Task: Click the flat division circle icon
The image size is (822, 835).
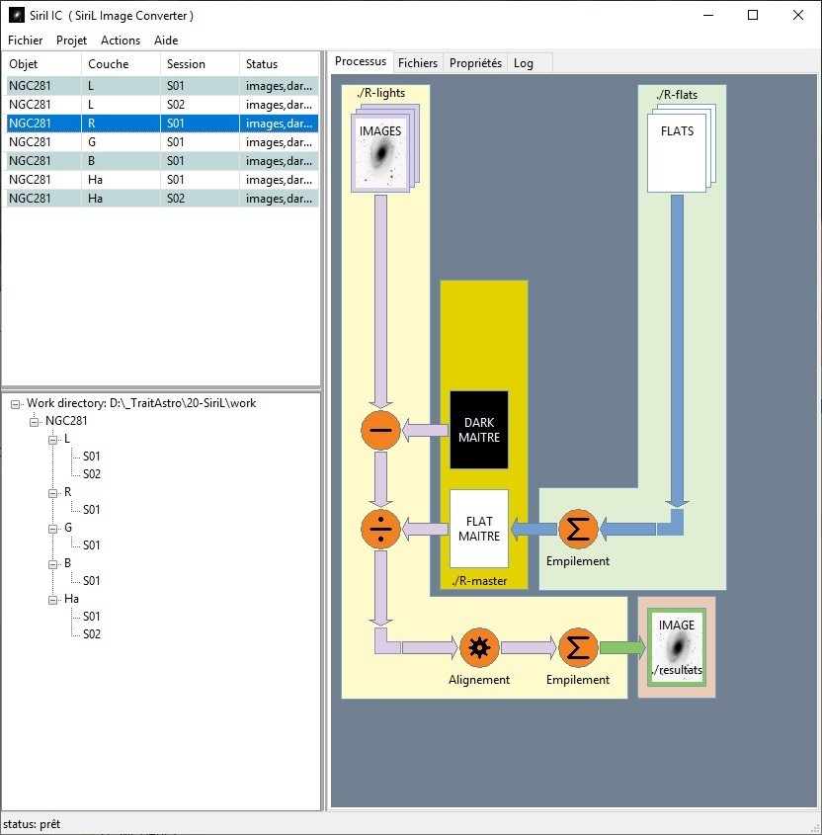Action: click(380, 530)
